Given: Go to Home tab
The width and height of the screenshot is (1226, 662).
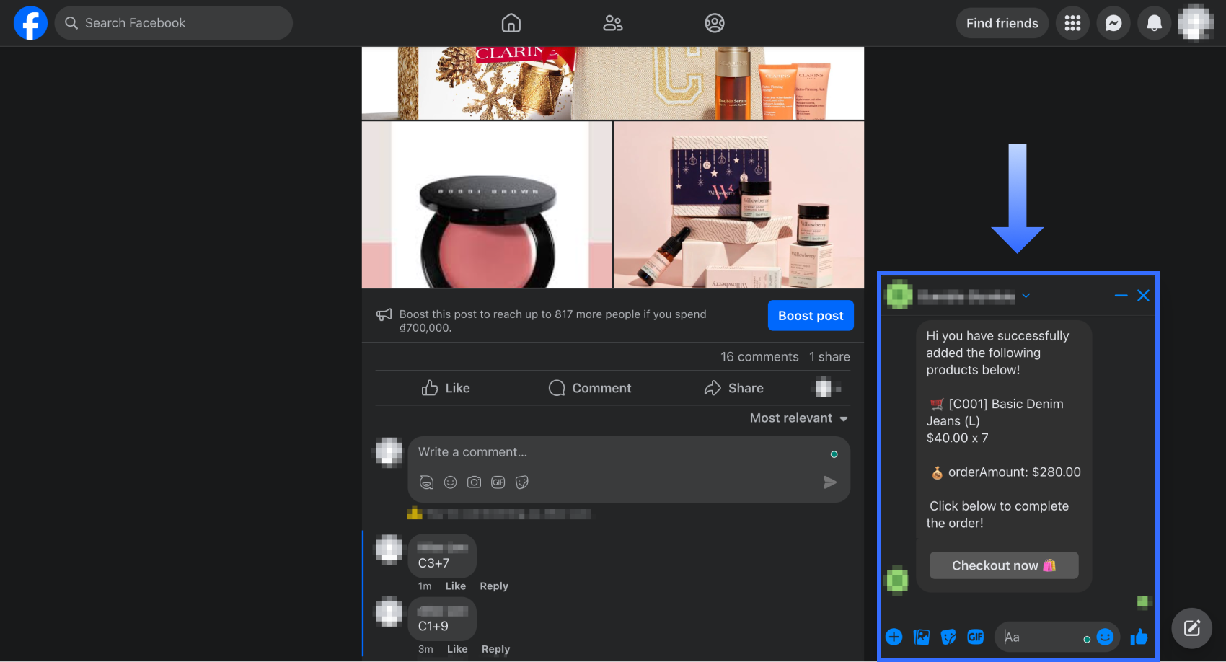Looking at the screenshot, I should point(511,23).
